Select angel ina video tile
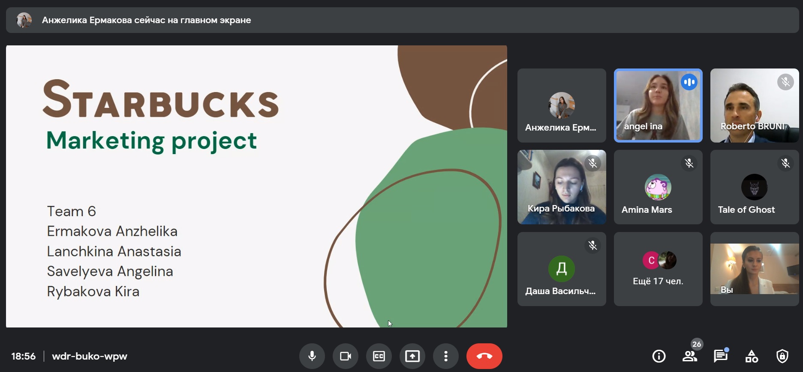The width and height of the screenshot is (803, 372). pos(658,105)
